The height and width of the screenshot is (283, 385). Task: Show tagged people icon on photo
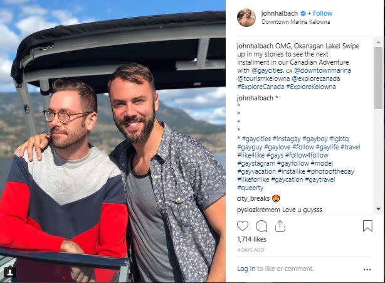pos(10,272)
